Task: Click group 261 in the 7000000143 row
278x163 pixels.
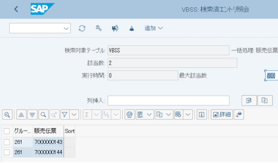Action: 23,142
